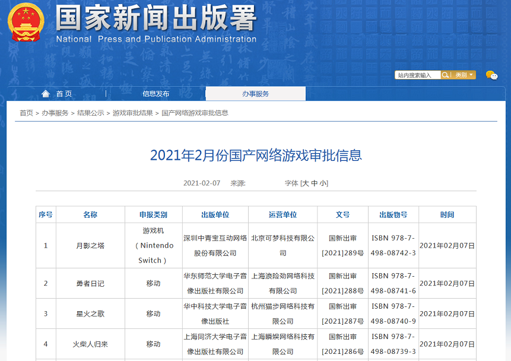
Task: Select the 办事服务 navigation tab
Action: 255,94
